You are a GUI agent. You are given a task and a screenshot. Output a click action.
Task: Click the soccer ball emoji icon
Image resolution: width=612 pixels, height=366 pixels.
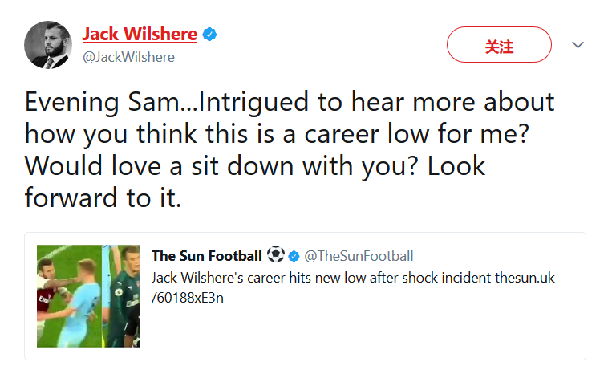pyautogui.click(x=275, y=256)
